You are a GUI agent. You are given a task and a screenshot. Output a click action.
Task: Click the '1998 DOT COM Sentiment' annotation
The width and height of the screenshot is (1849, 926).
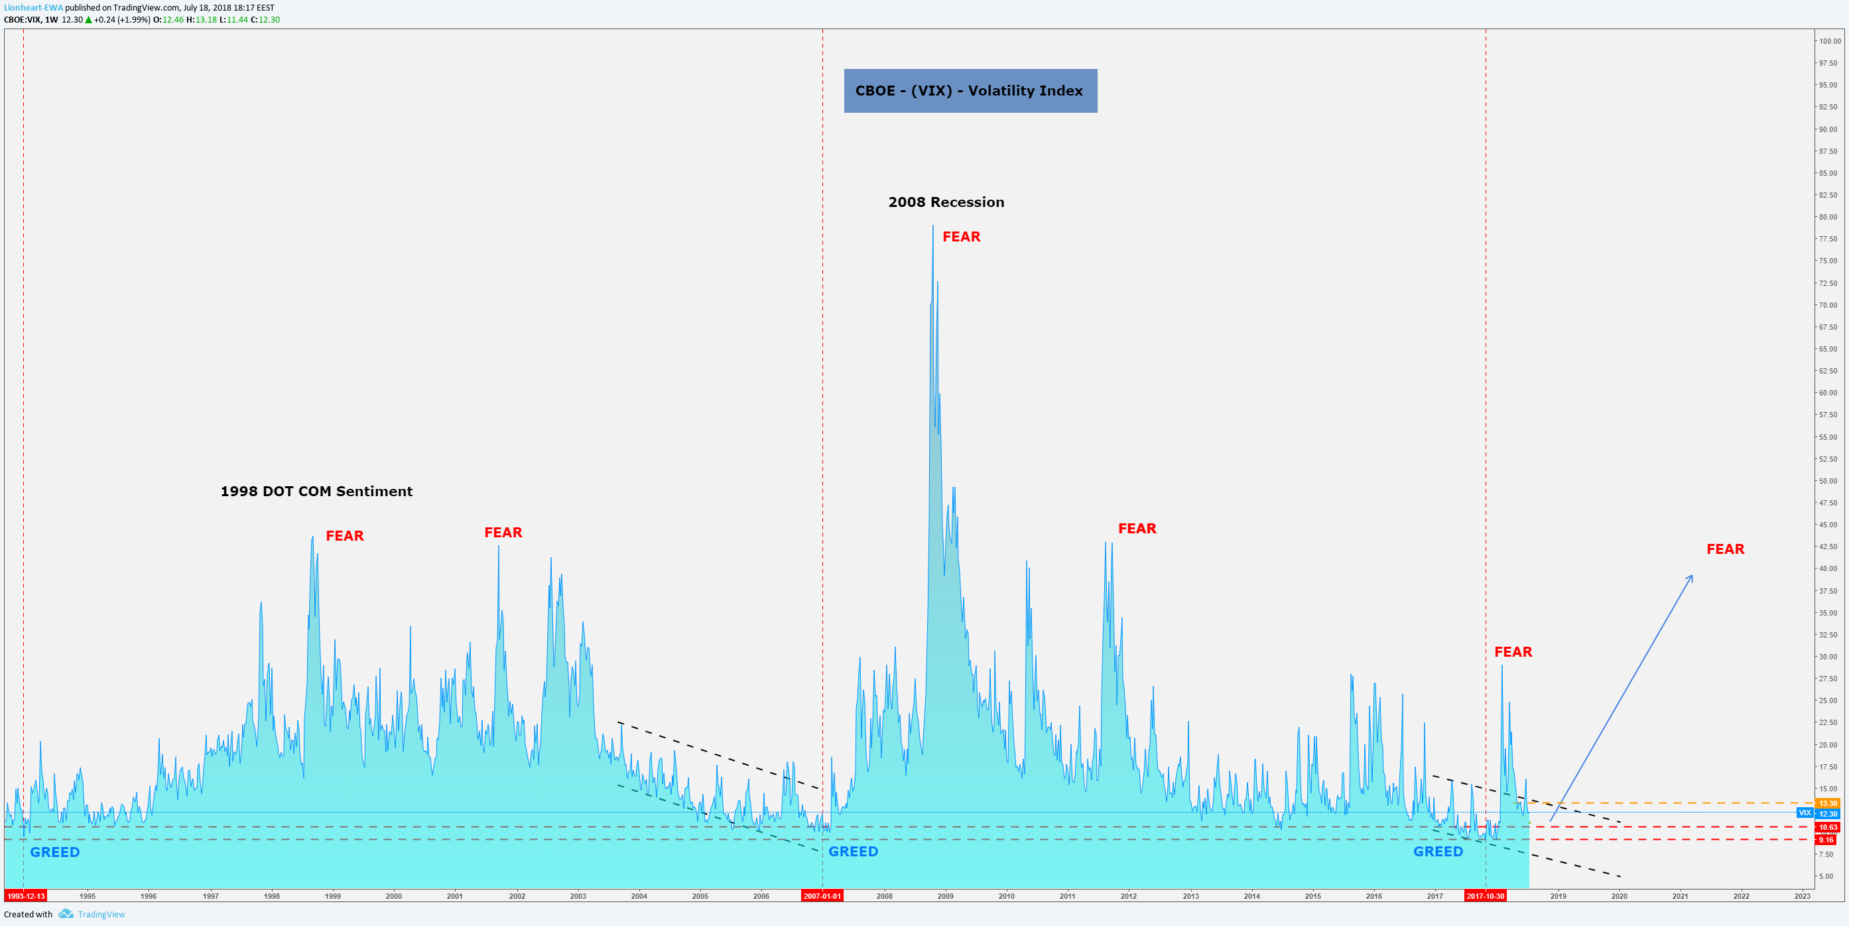tap(316, 492)
